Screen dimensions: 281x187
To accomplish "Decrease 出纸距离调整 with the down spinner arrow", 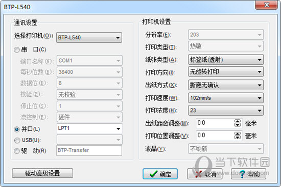I will pyautogui.click(x=238, y=125).
